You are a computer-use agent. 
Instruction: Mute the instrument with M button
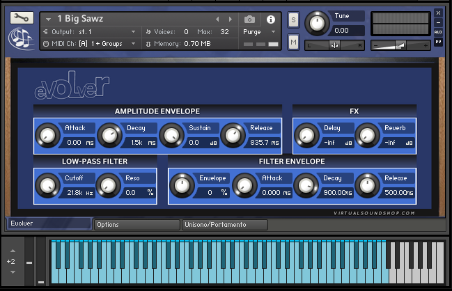[x=293, y=43]
